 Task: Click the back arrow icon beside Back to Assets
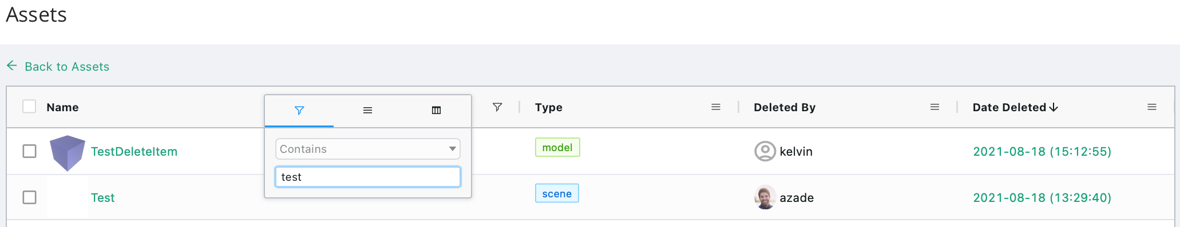[x=12, y=66]
